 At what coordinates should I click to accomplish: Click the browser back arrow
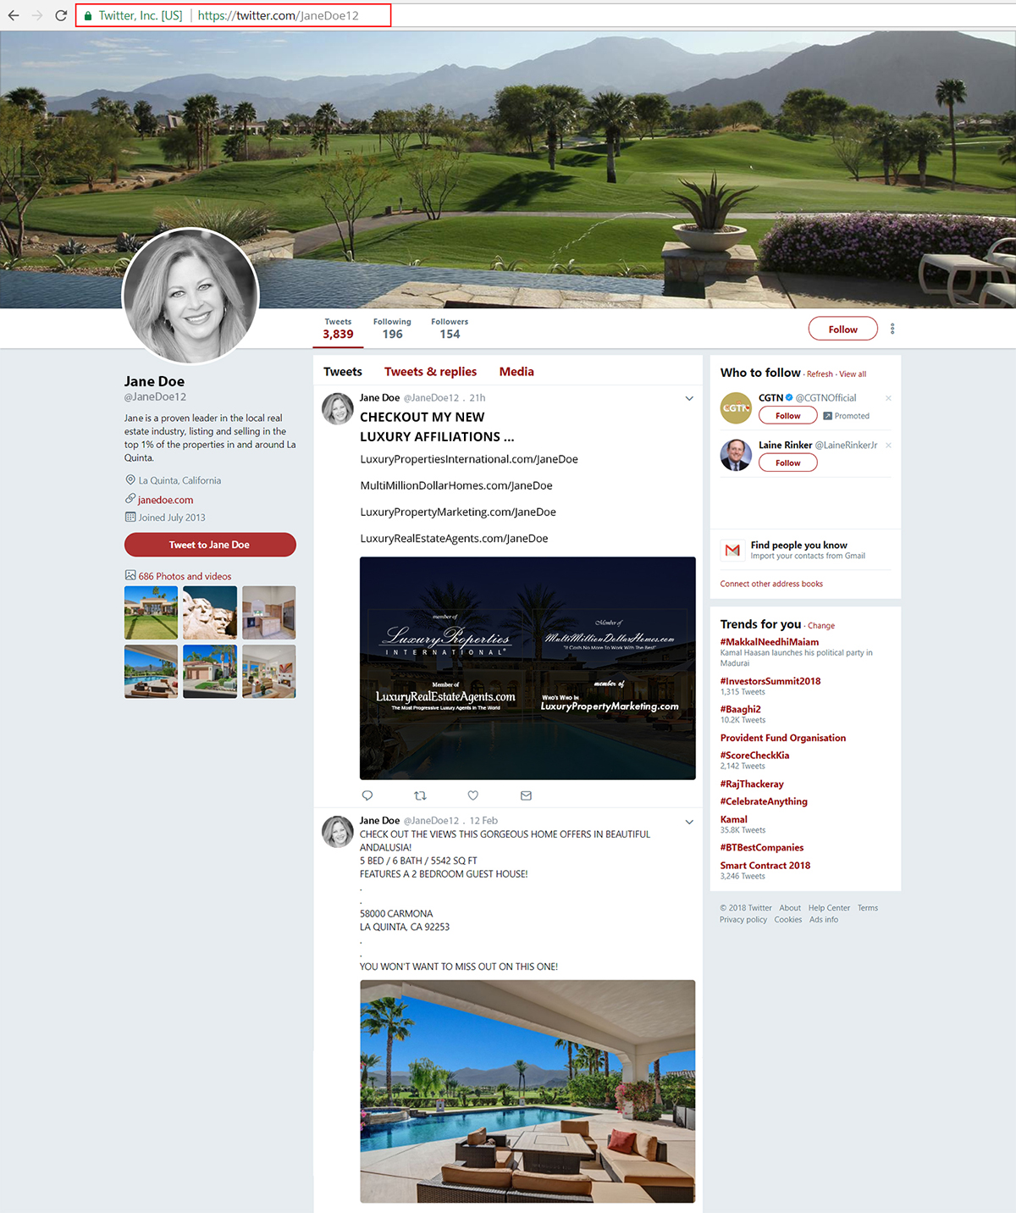coord(14,15)
